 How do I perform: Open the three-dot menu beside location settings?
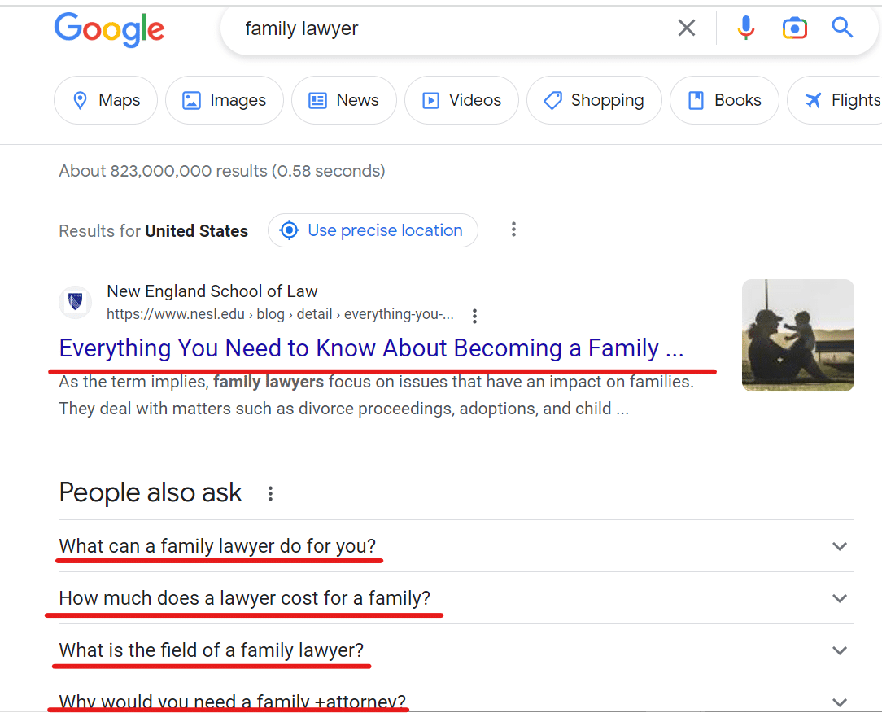[x=513, y=230]
